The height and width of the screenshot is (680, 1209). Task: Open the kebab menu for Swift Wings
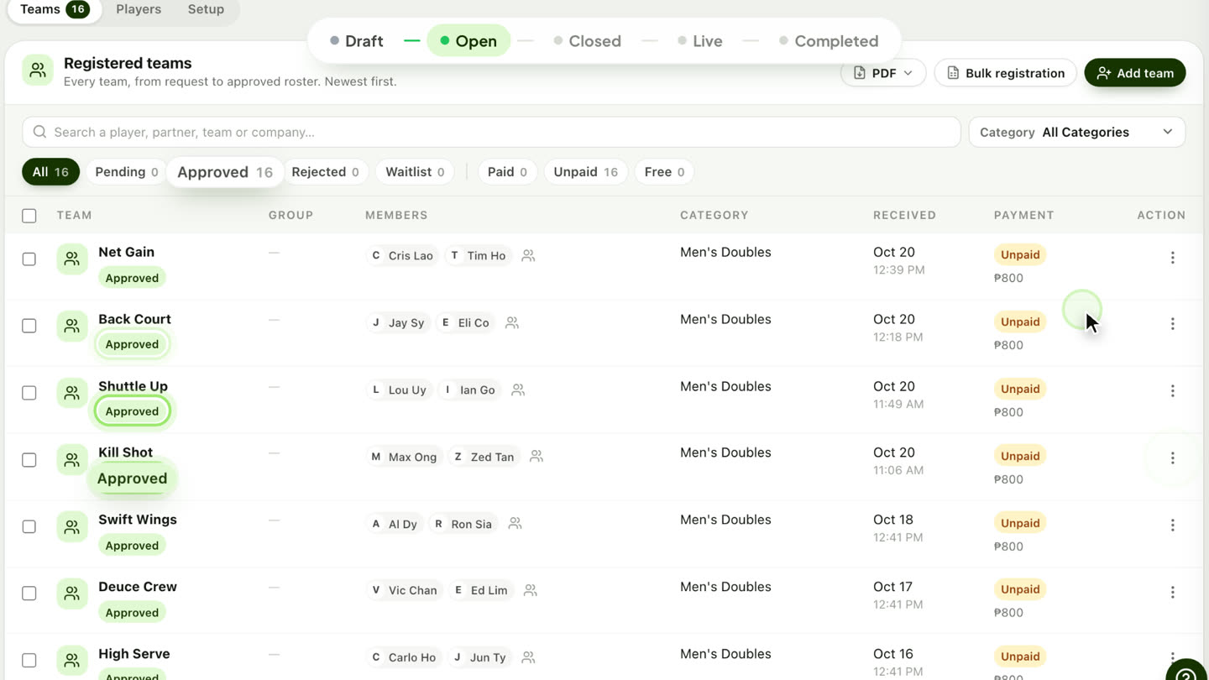point(1172,526)
